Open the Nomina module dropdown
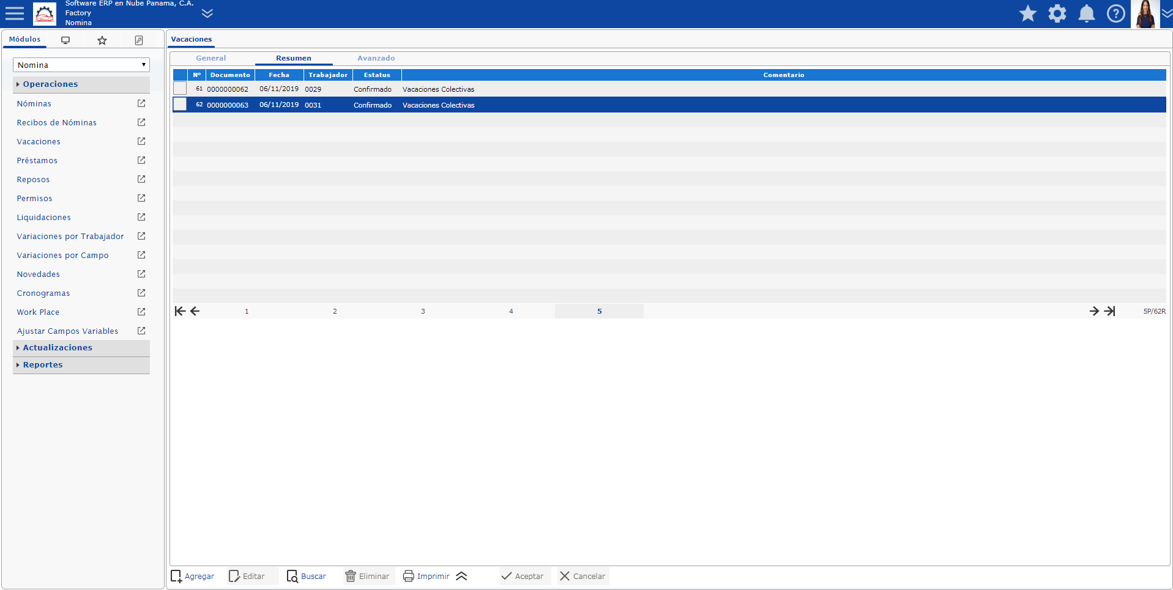Screen dimensions: 1173x590 point(81,65)
